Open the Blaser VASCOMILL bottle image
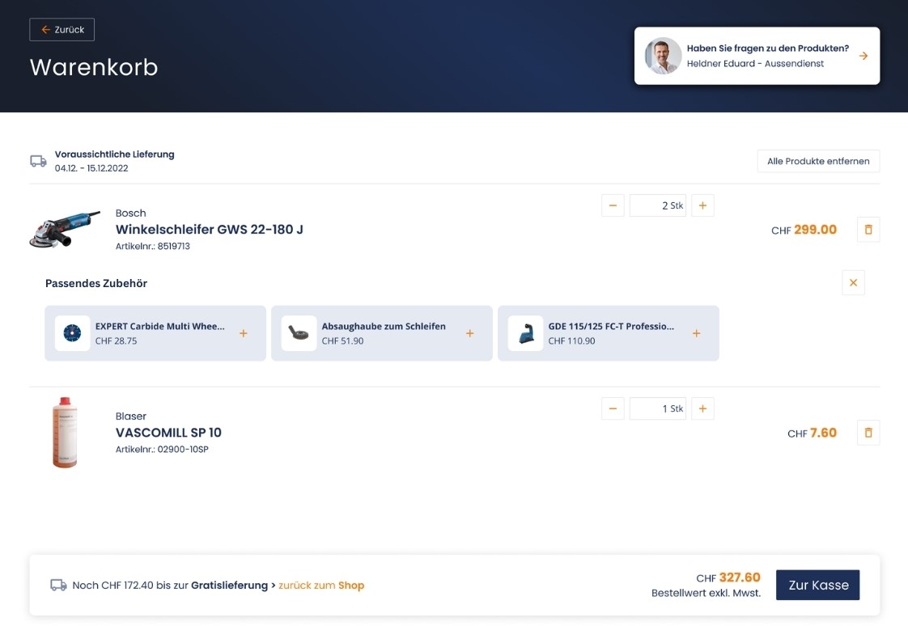Screen dimensions: 908x626 pyautogui.click(x=65, y=432)
